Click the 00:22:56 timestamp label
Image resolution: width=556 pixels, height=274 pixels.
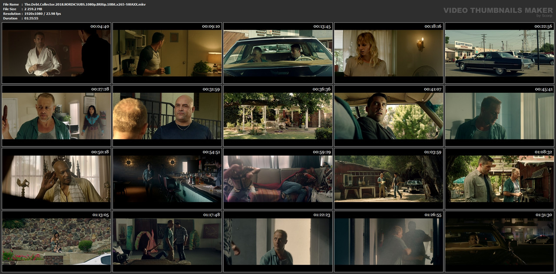[x=543, y=26]
